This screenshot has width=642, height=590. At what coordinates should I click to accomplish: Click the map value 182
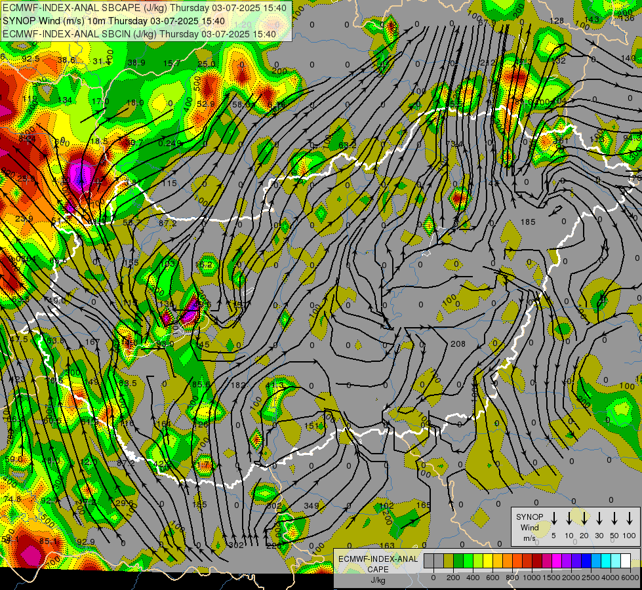coord(238,385)
